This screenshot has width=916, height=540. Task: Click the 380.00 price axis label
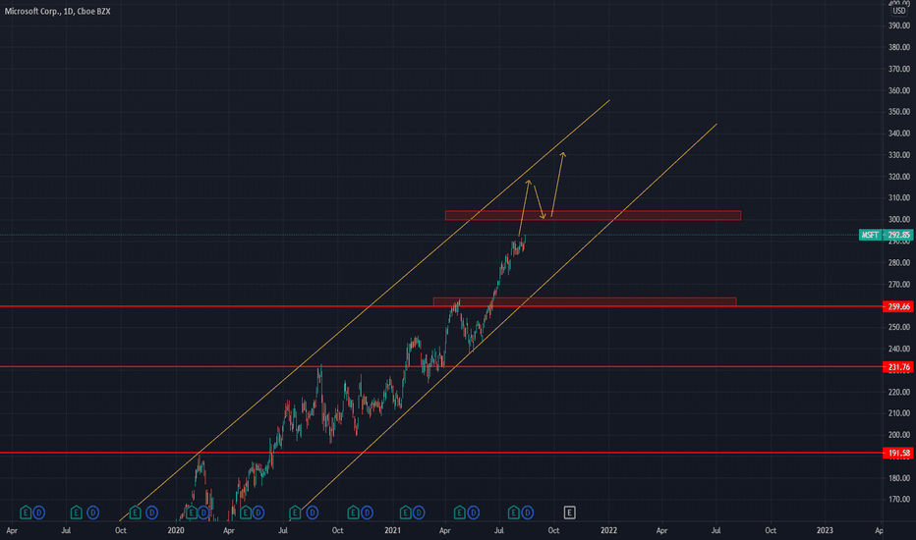point(899,47)
